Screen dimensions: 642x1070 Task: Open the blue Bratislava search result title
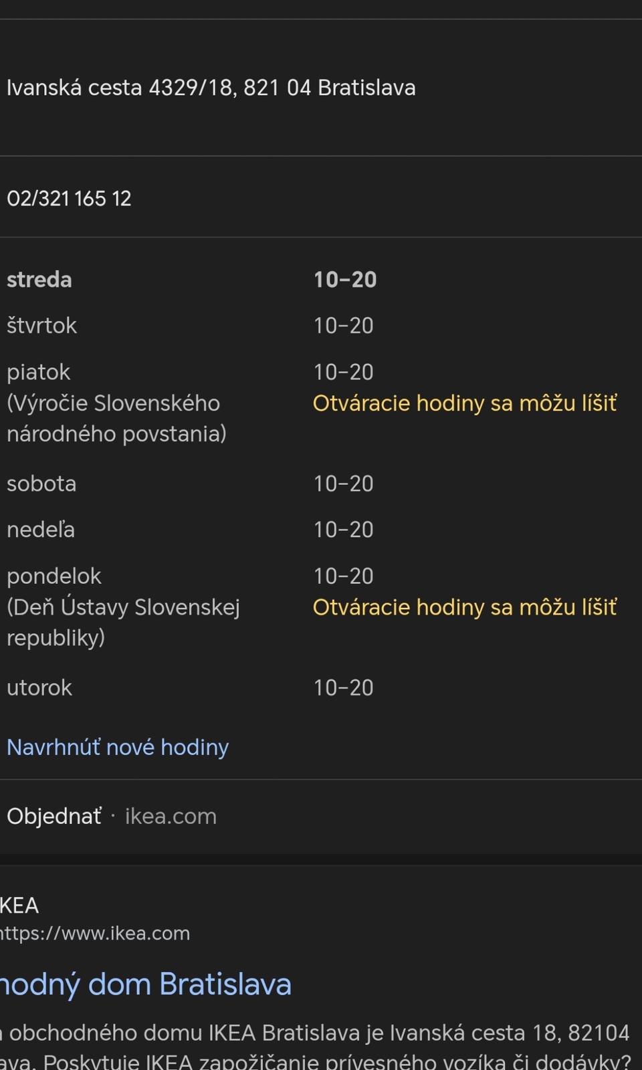[146, 984]
